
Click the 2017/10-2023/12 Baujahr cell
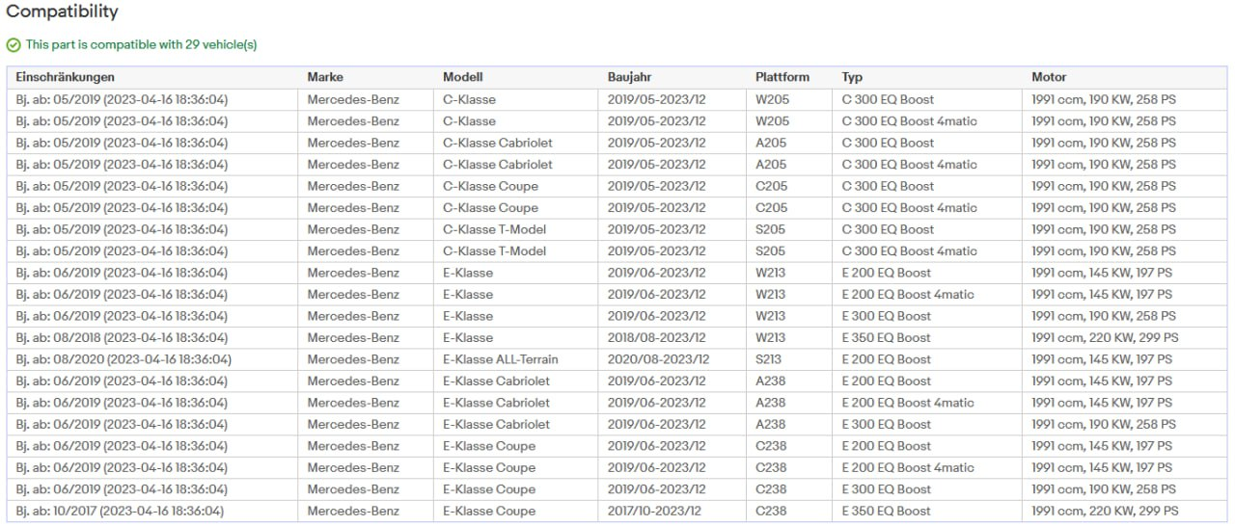[x=654, y=512]
